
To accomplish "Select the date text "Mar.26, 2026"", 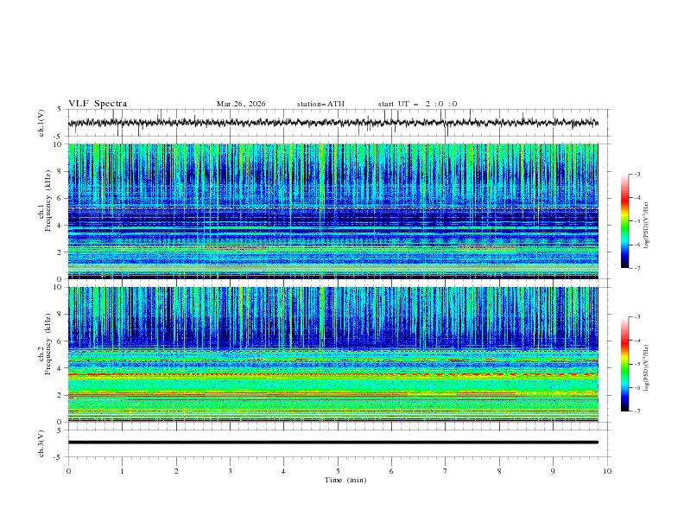I will pyautogui.click(x=241, y=104).
